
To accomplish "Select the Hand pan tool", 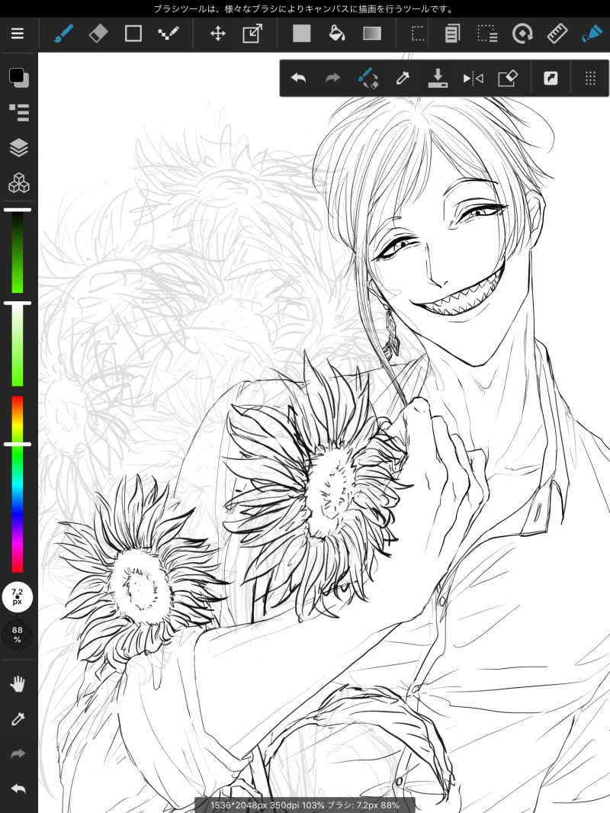I will tap(18, 684).
